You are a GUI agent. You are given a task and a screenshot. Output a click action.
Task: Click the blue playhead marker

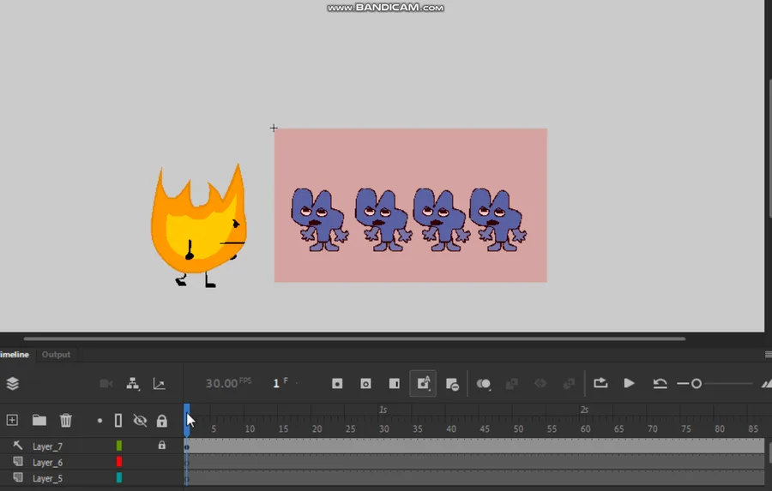187,419
